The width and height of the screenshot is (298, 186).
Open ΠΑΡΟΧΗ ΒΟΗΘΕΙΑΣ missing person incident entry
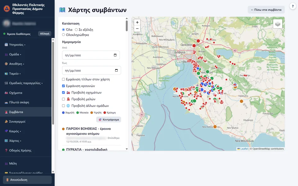pos(91,135)
